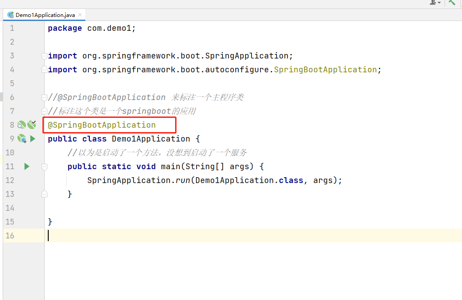The width and height of the screenshot is (462, 300).
Task: Click the italic 'run' call on line 12
Action: click(183, 180)
